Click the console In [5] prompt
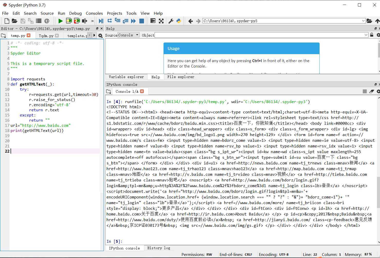Viewport: 380px width, 258px height. 114,242
